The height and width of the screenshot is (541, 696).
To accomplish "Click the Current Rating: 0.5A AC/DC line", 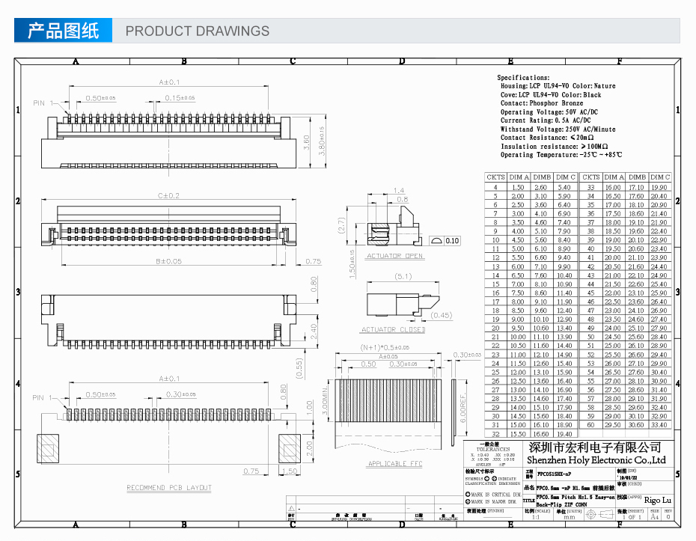I will click(x=546, y=120).
